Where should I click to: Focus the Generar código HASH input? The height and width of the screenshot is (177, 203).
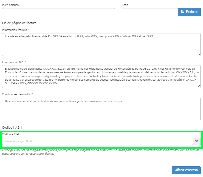tap(97, 141)
